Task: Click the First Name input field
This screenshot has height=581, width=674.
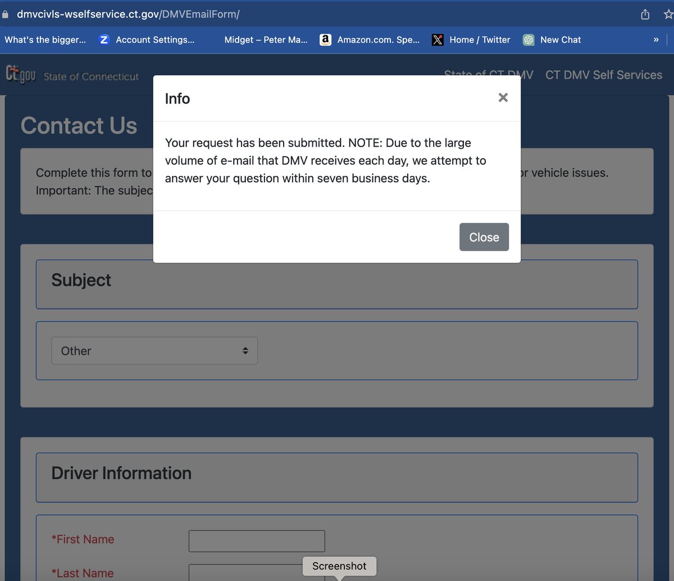Action: pos(257,541)
